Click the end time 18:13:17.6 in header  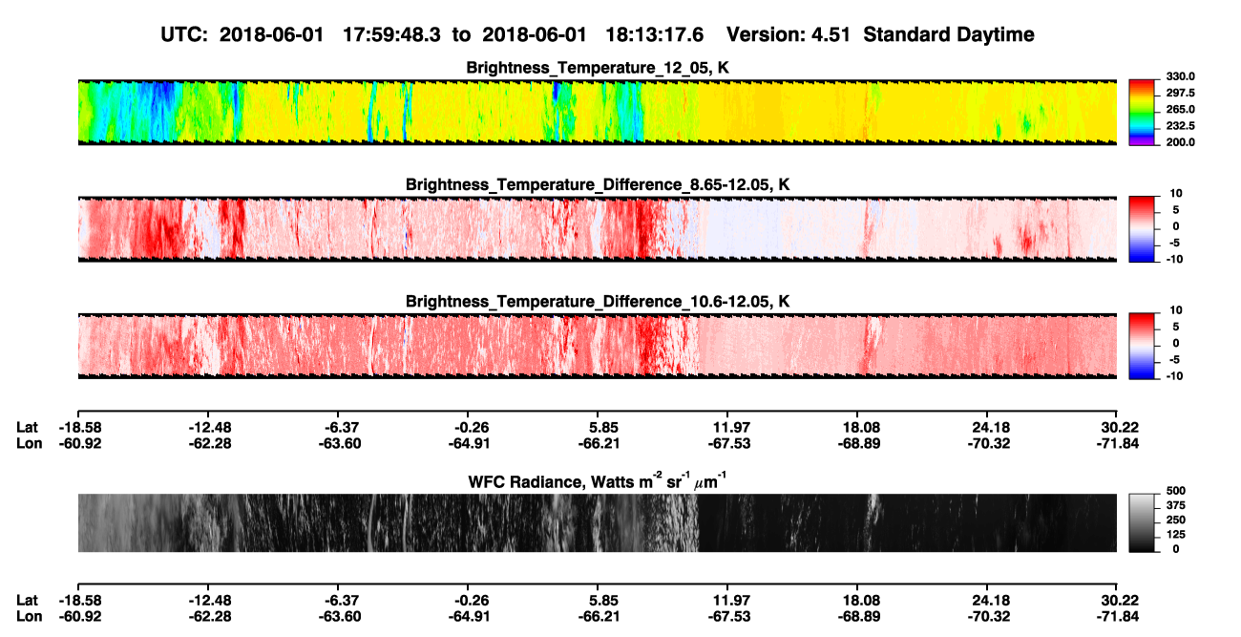coord(655,35)
